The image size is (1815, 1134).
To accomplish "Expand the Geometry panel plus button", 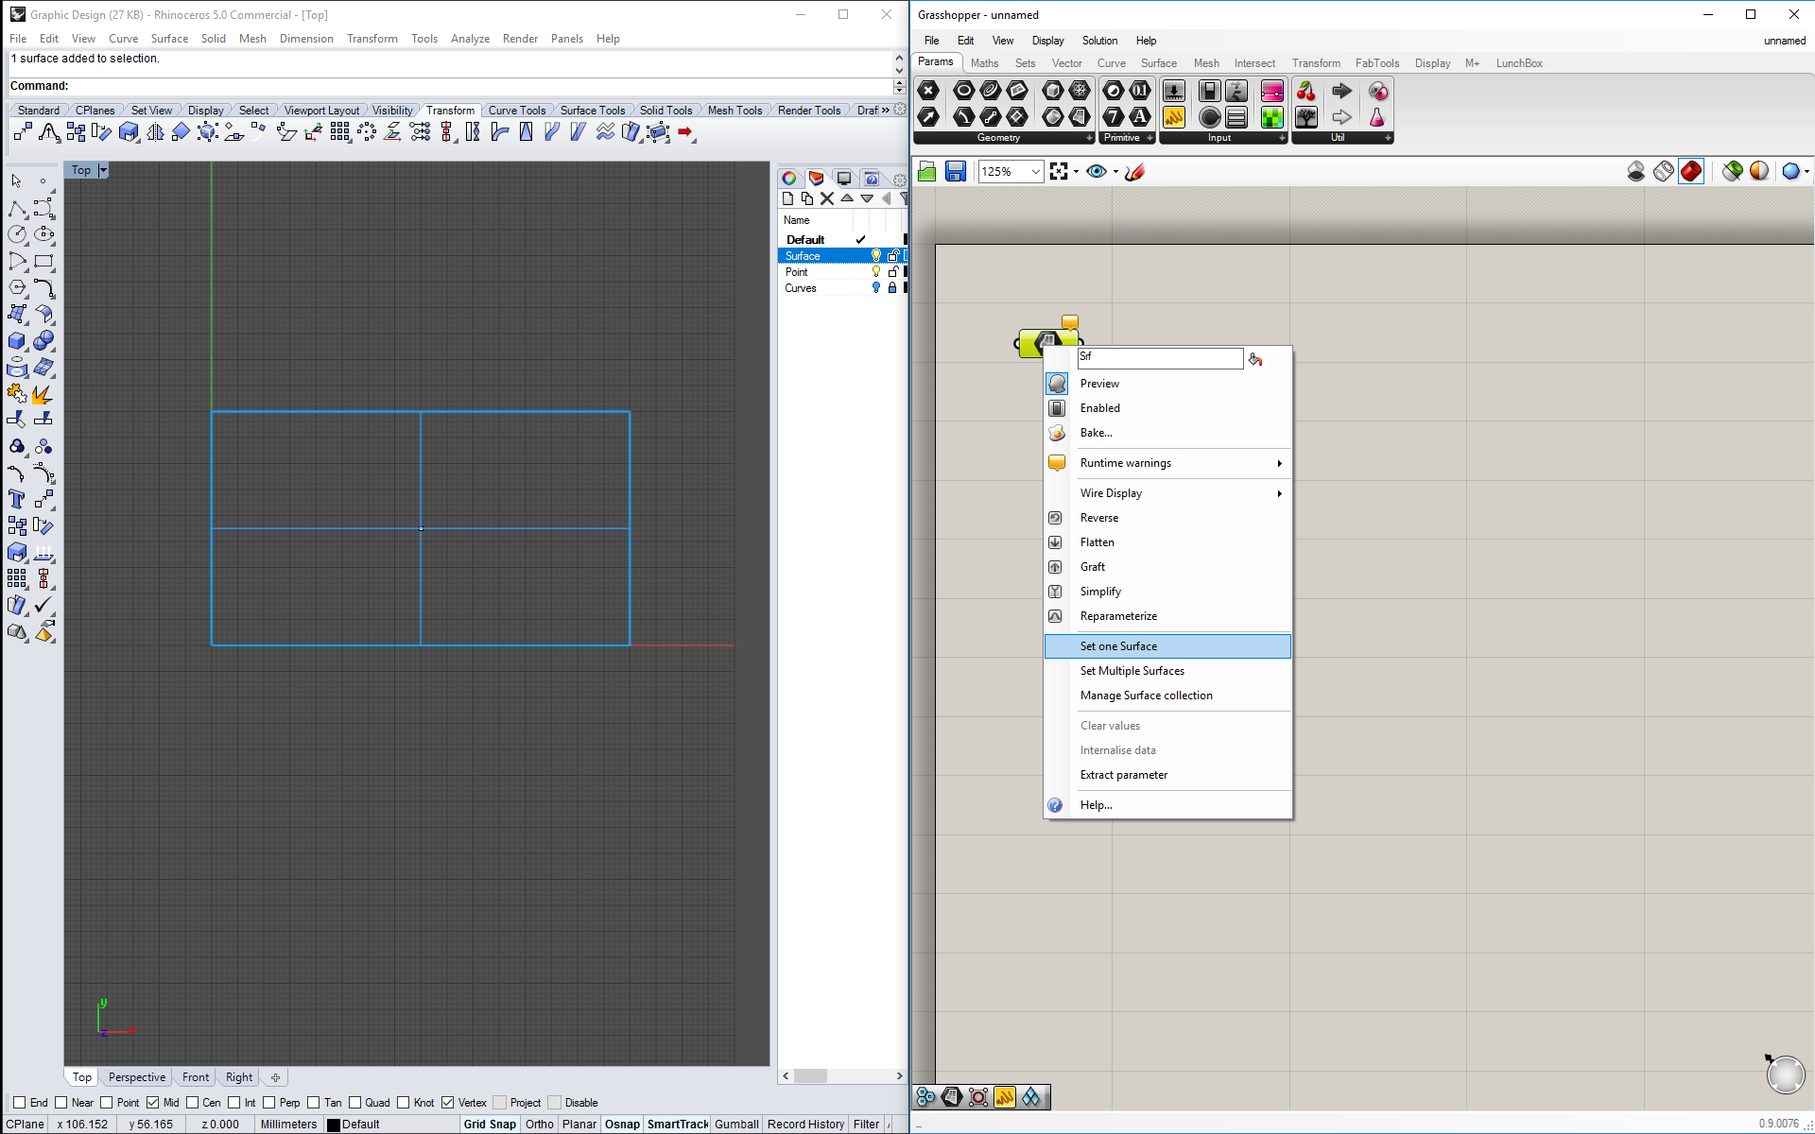I will coord(1089,138).
